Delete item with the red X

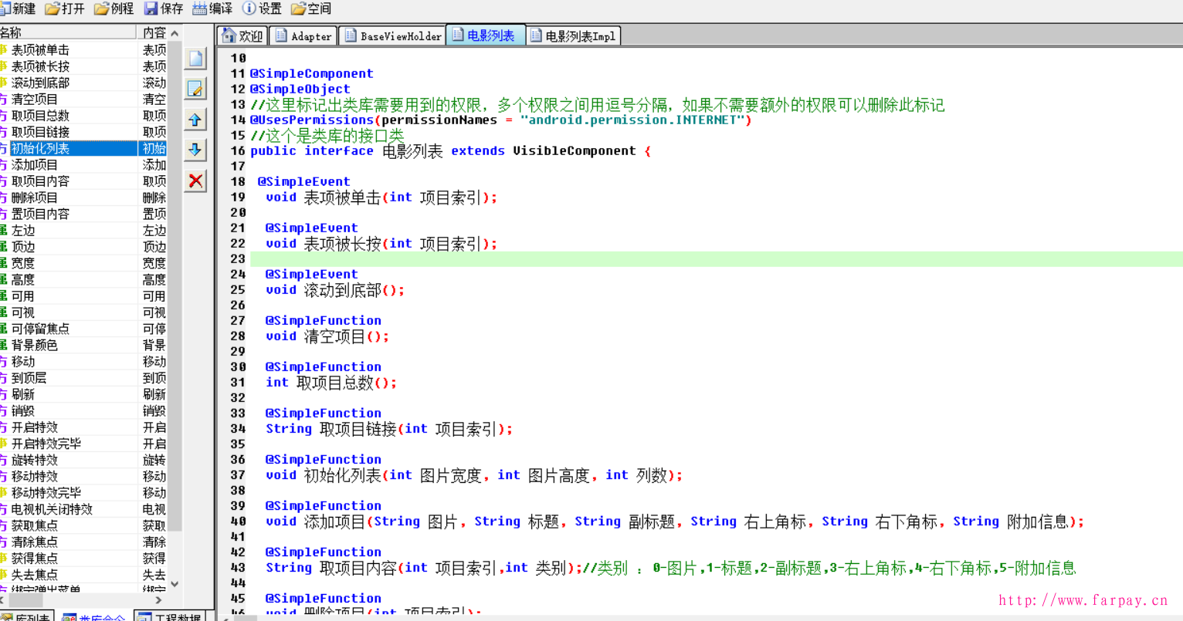pos(195,181)
